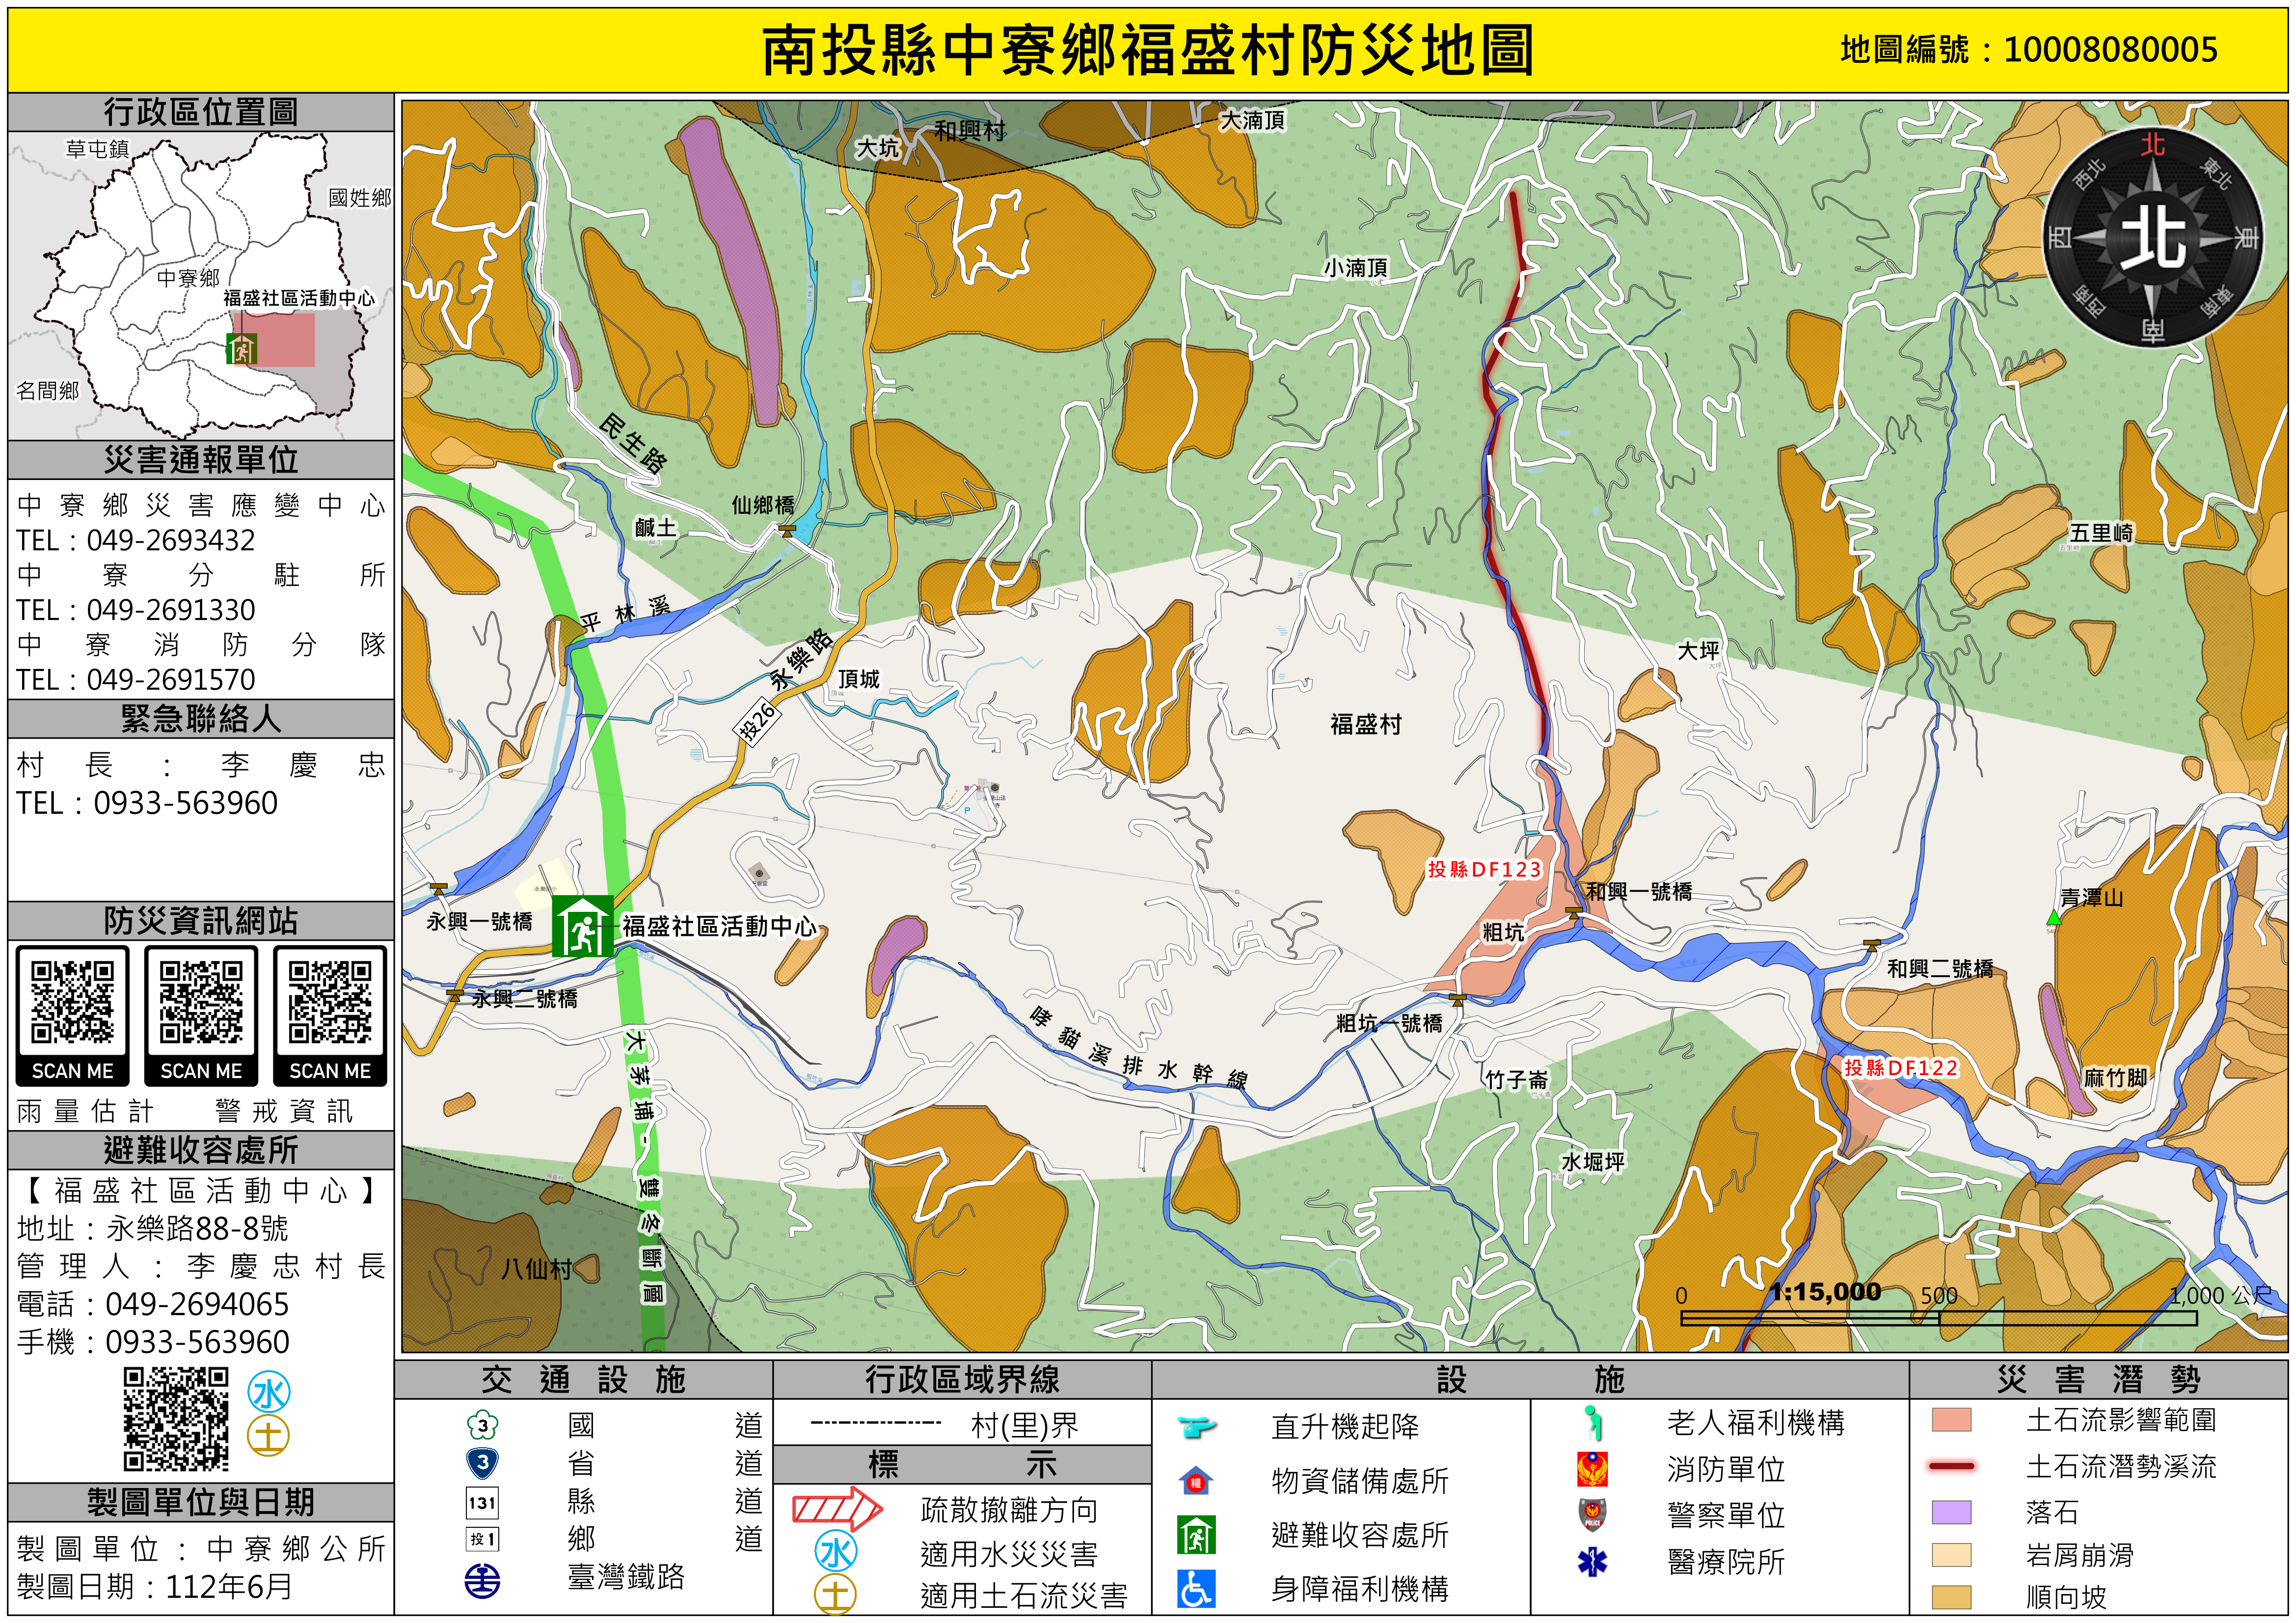Click the fire department emblem legend icon
Viewport: 2296px width, 1623px height.
tap(1592, 1469)
